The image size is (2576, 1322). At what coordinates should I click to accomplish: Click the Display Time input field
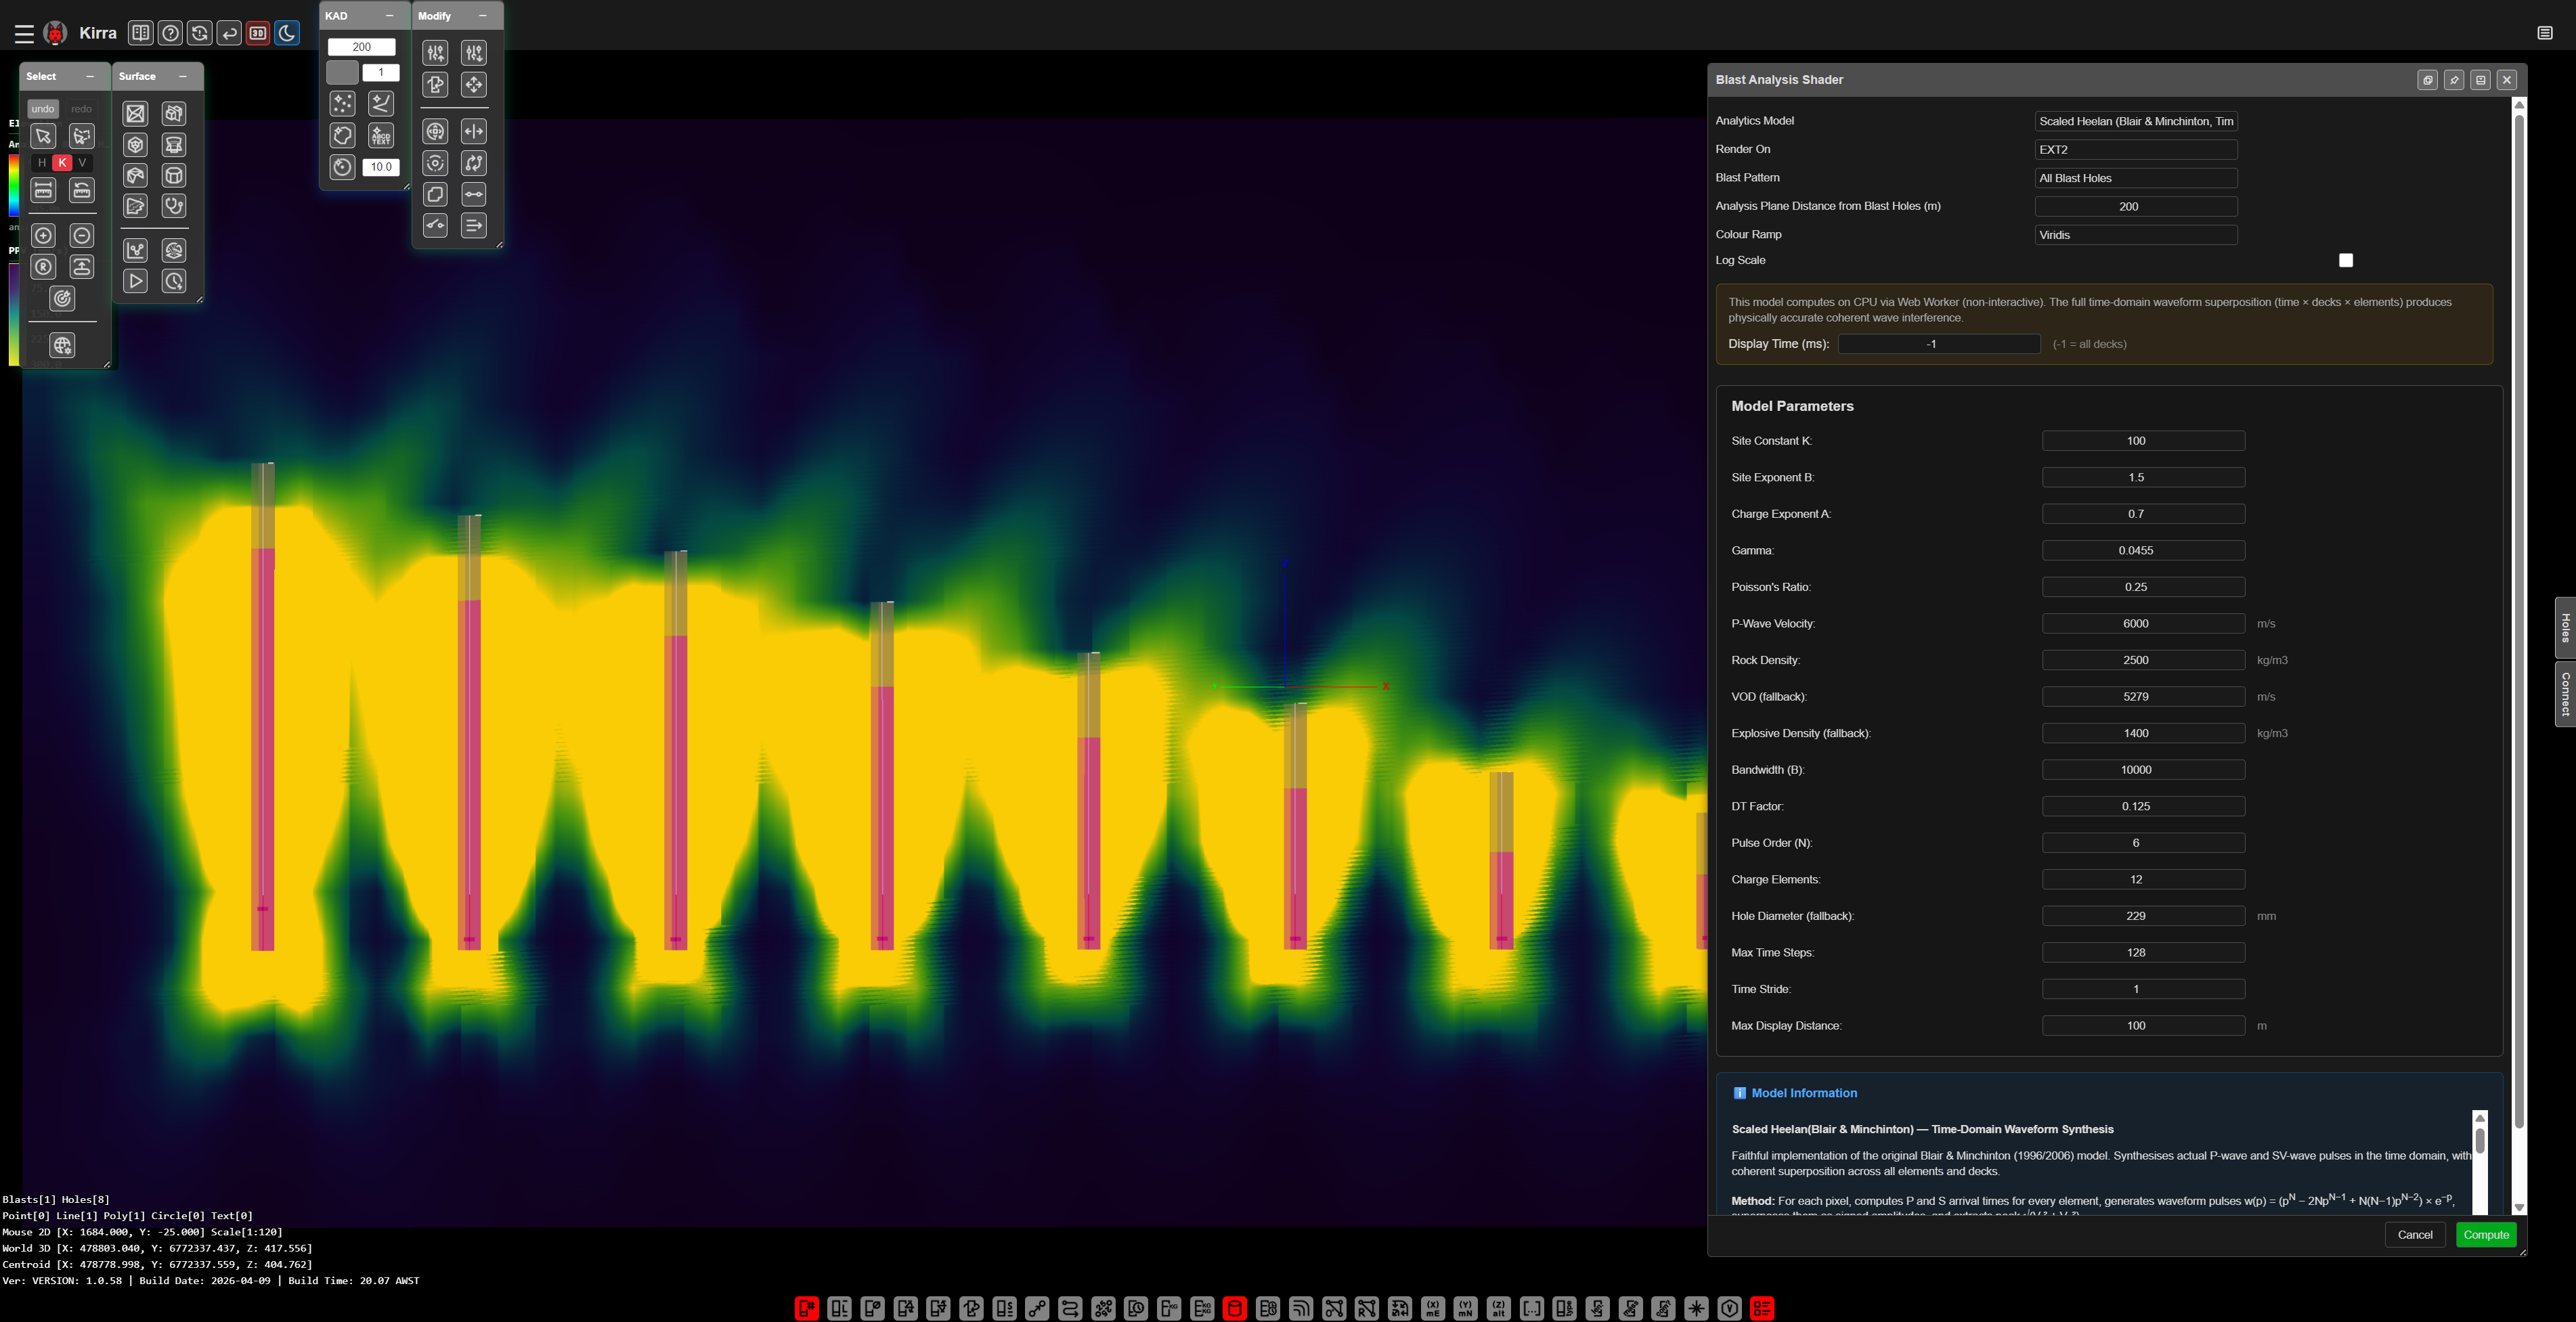[1939, 344]
